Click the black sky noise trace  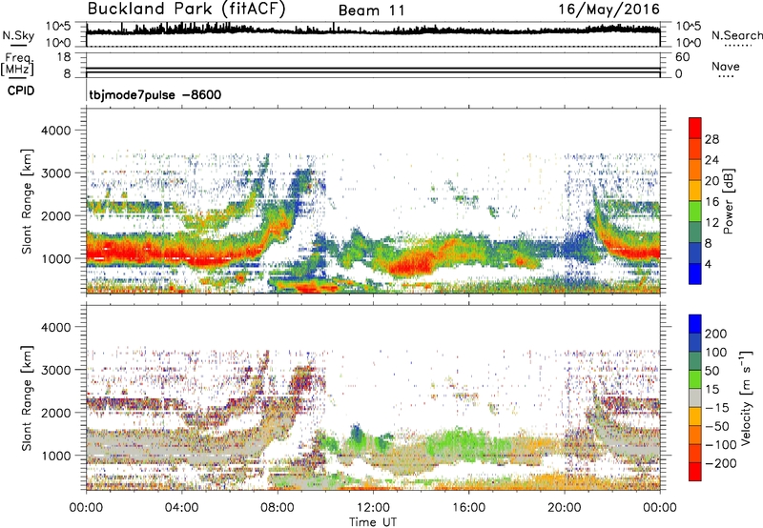[x=373, y=30]
